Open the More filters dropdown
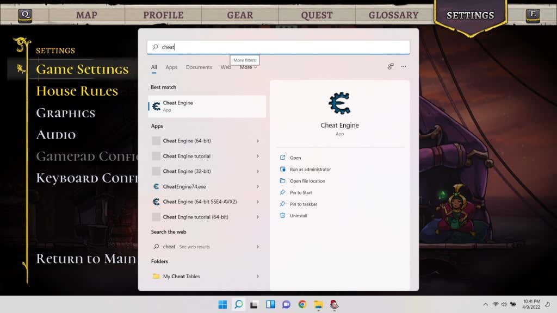 (247, 67)
